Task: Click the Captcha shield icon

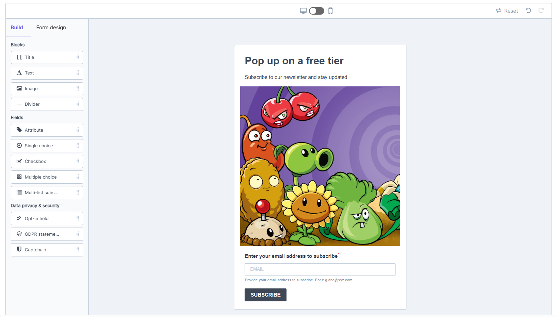Action: [19, 249]
